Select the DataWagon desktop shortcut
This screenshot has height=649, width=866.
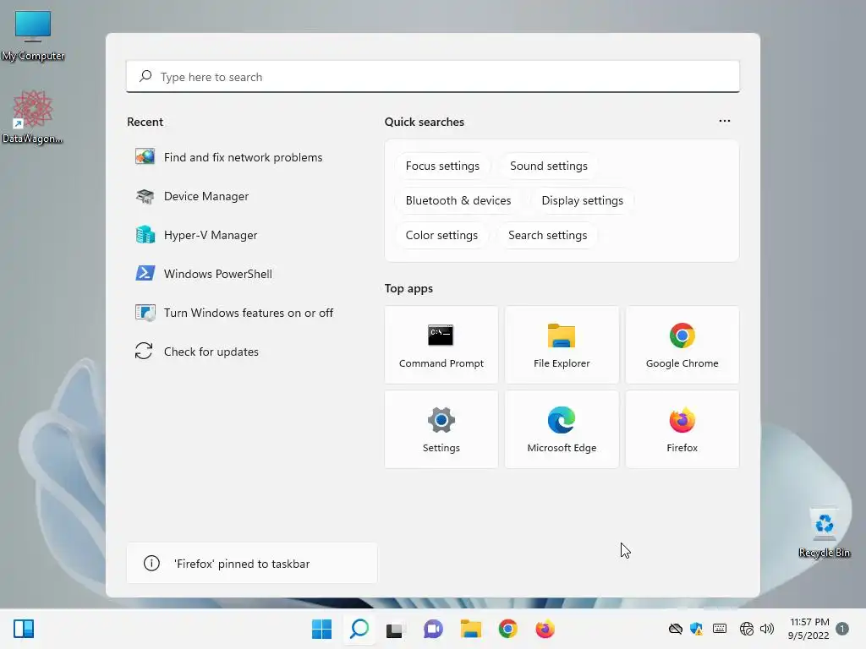point(32,117)
